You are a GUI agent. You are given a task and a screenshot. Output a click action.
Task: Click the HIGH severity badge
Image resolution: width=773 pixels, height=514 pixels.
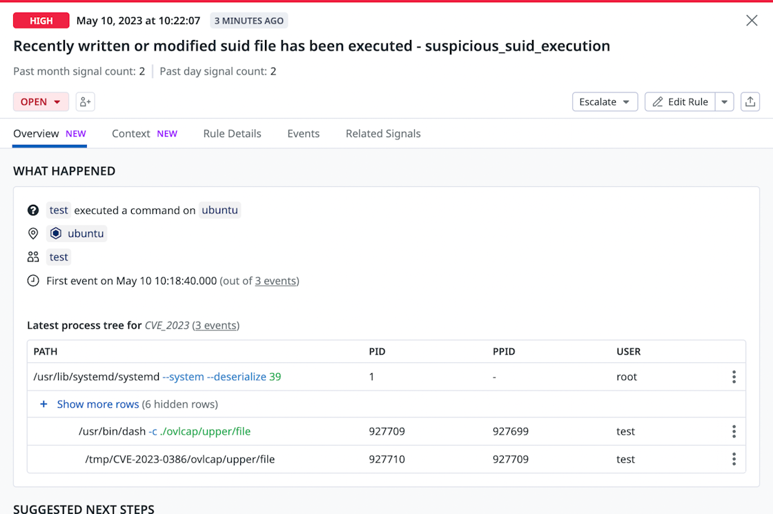[x=41, y=21]
